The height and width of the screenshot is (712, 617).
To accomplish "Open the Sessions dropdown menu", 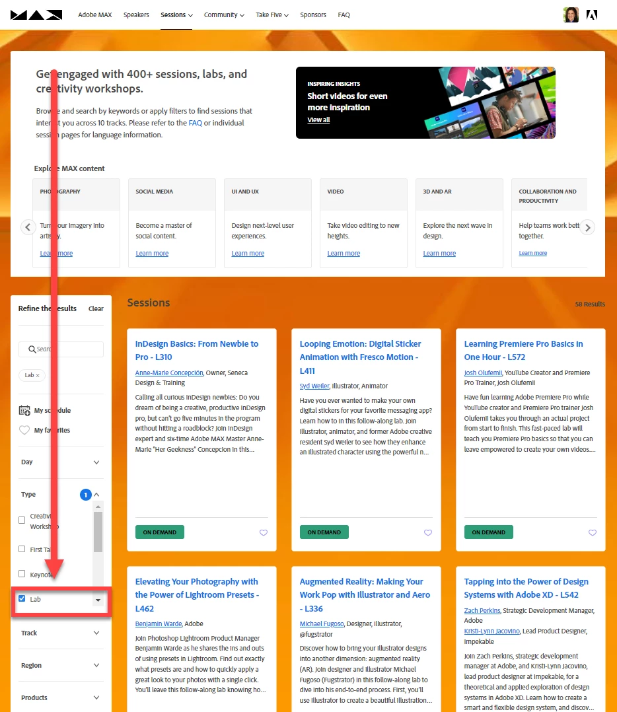I will (x=176, y=15).
